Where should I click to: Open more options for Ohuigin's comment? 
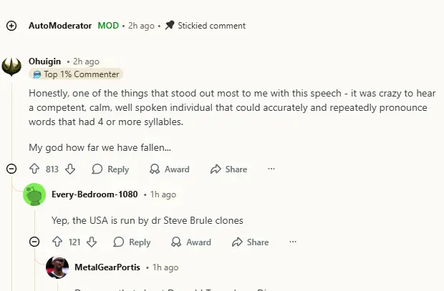pyautogui.click(x=271, y=169)
